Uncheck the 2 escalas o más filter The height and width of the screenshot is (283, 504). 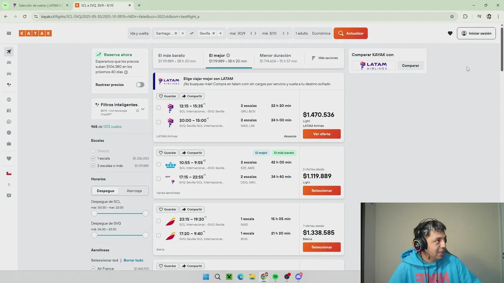[93, 166]
